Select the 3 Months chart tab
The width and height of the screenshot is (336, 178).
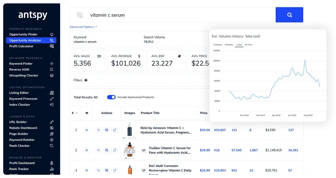coord(217,45)
